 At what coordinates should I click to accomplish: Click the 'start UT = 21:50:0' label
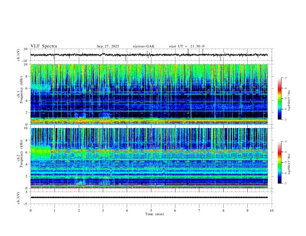coord(187,46)
